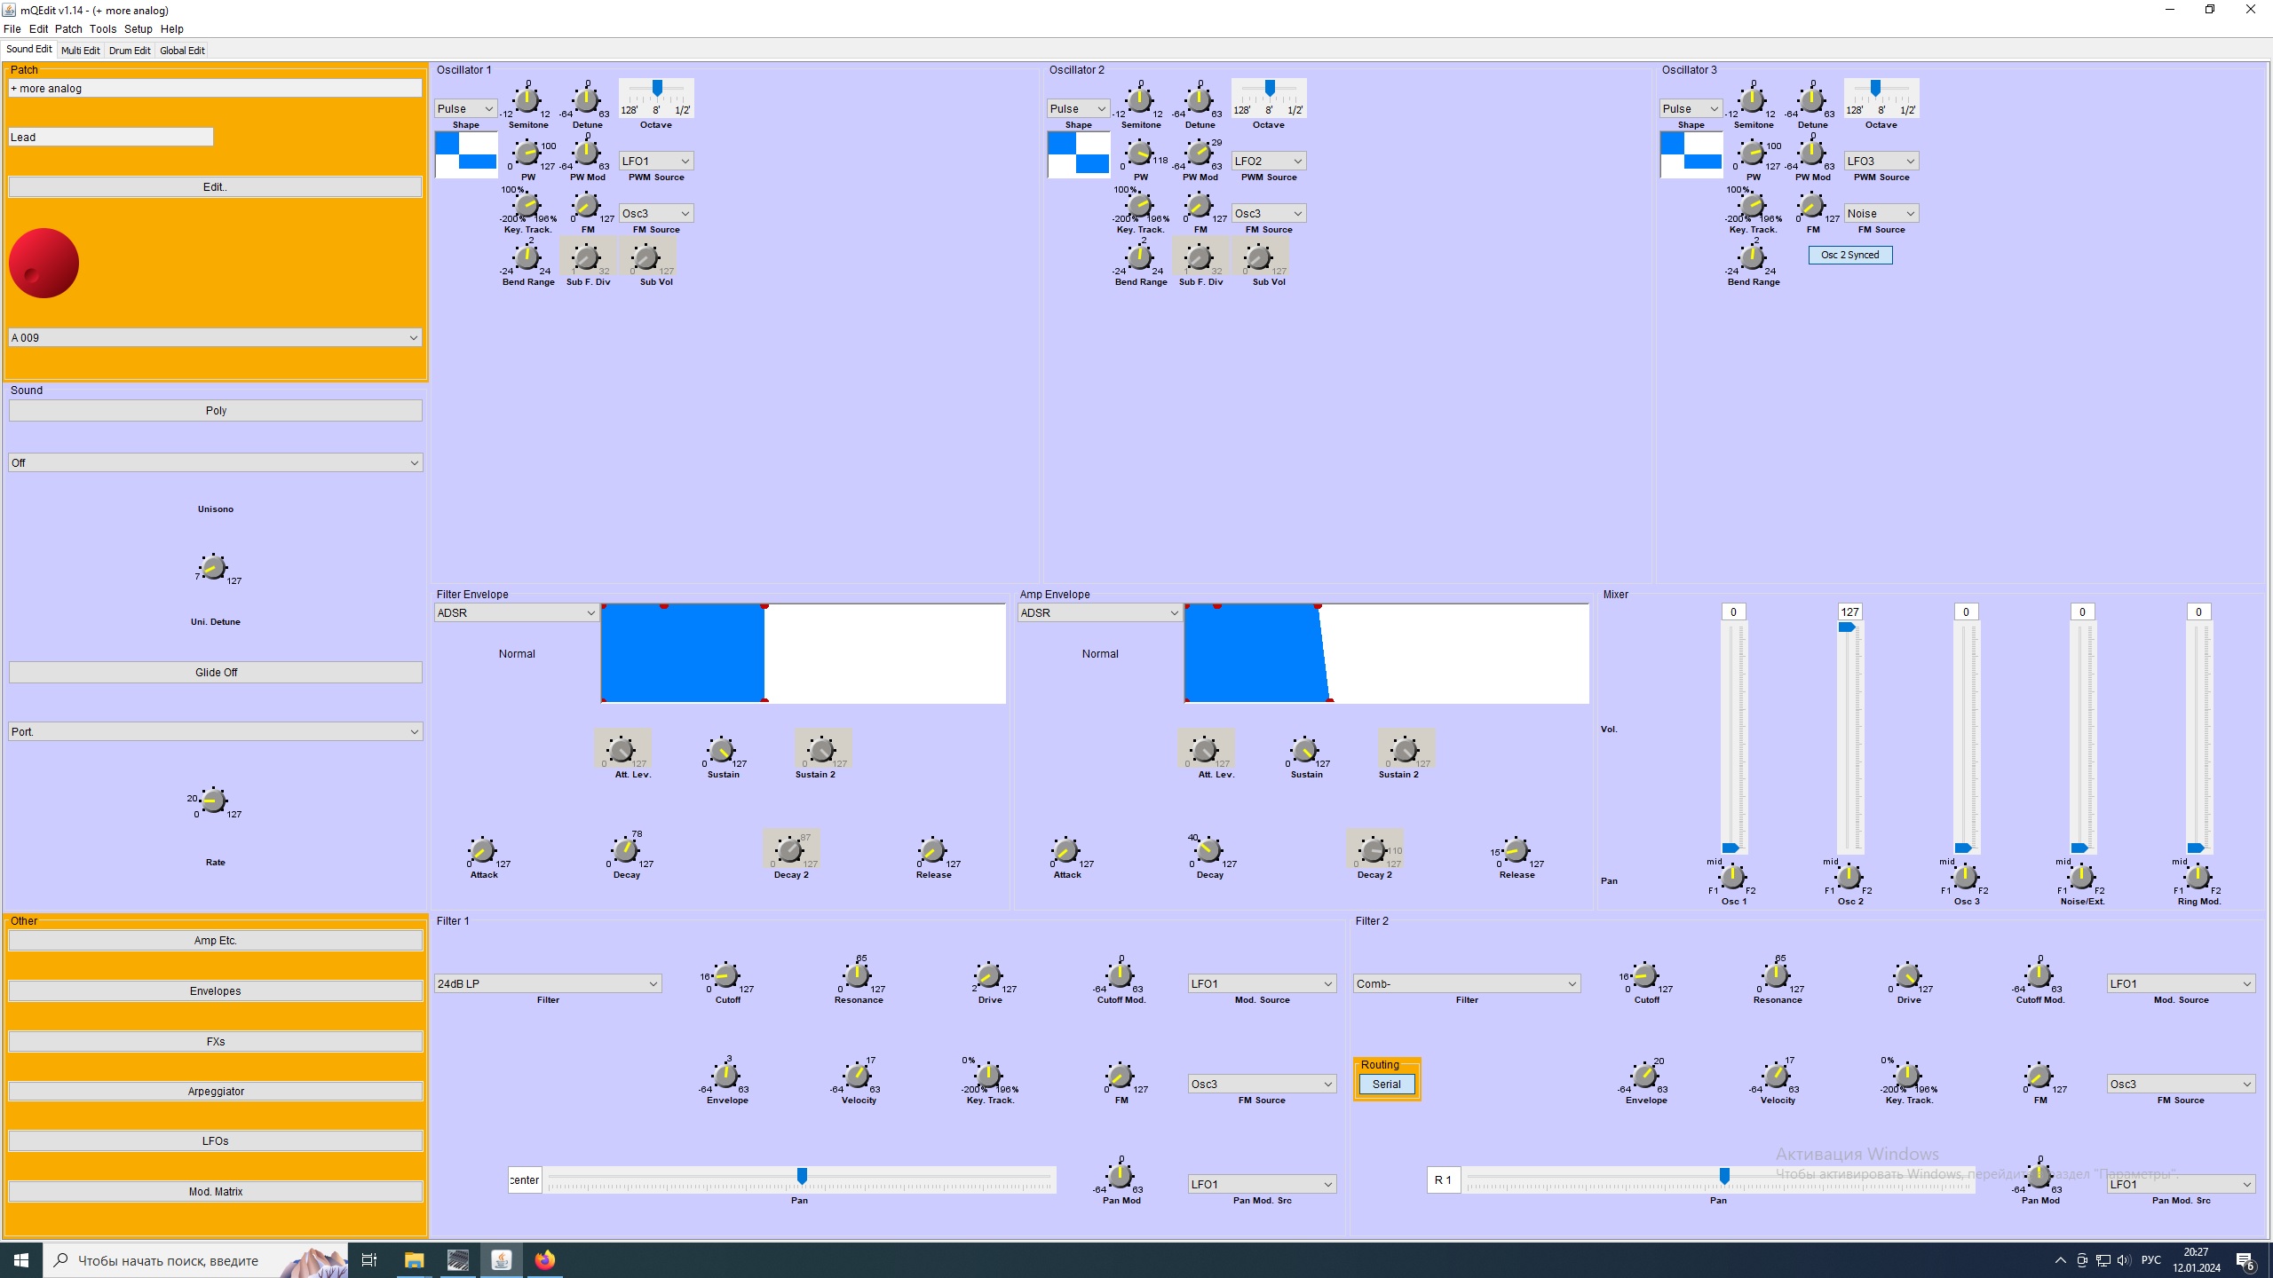Click the Filter 1 Cutoff knob

[x=726, y=976]
